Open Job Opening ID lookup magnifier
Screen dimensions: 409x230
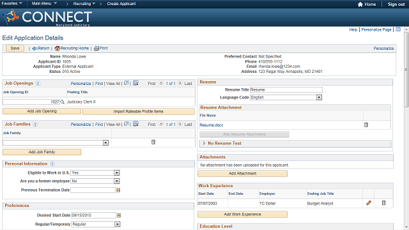(x=63, y=102)
